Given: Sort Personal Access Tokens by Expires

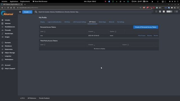Looking at the screenshot, I should pos(113,31).
